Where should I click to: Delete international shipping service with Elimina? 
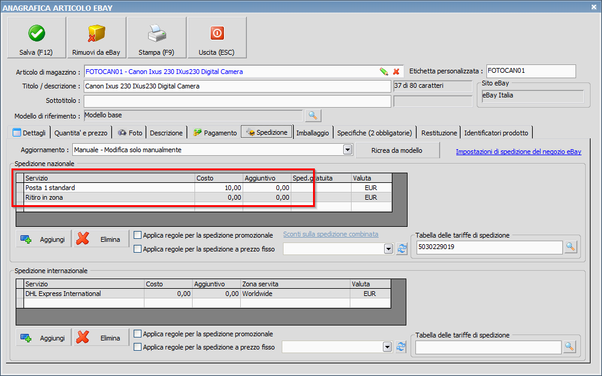(101, 337)
